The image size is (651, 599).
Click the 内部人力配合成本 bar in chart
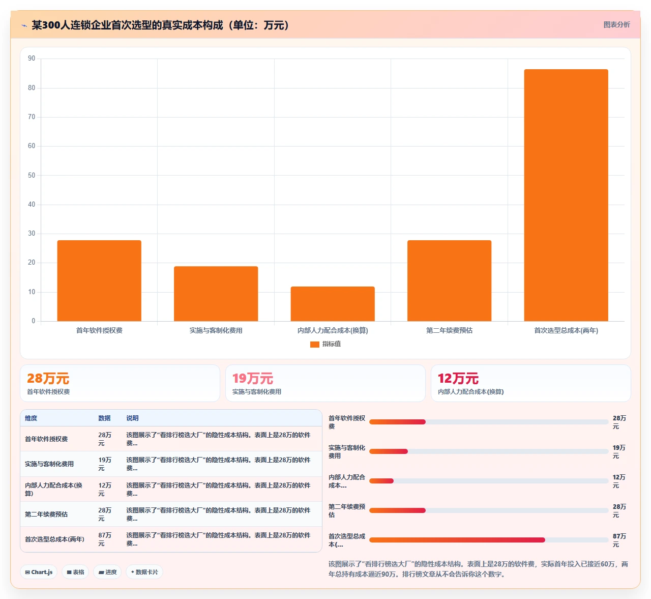(333, 304)
